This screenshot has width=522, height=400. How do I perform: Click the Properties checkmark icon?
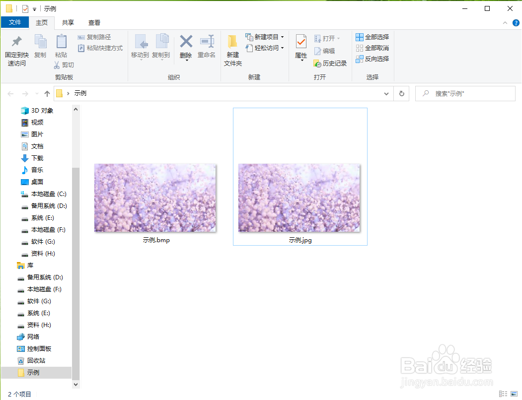[301, 42]
